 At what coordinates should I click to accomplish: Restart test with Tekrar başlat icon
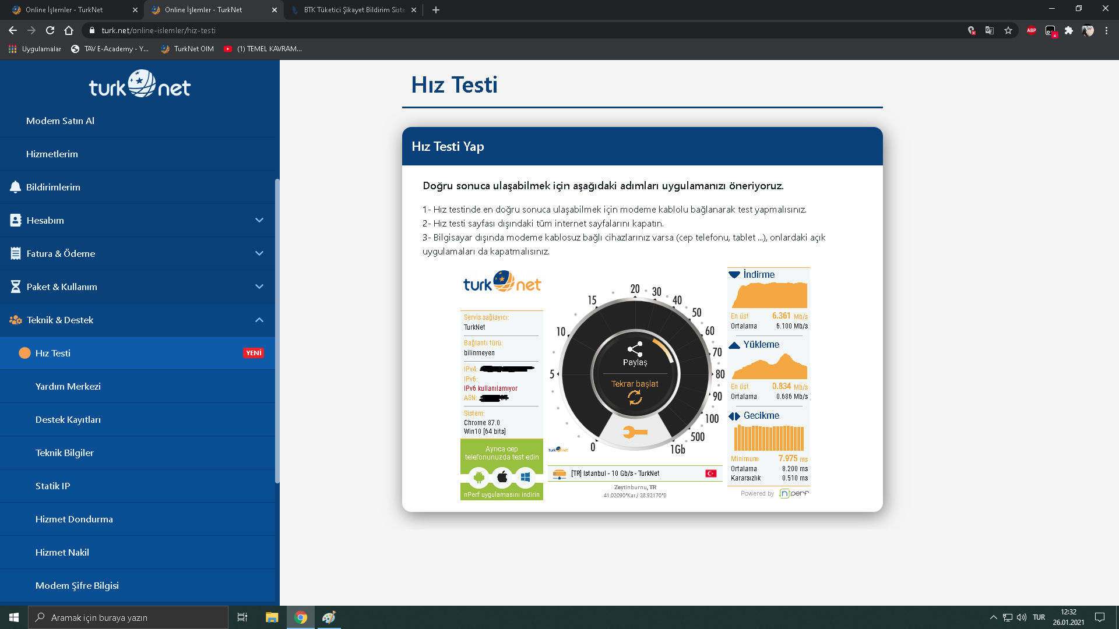635,397
